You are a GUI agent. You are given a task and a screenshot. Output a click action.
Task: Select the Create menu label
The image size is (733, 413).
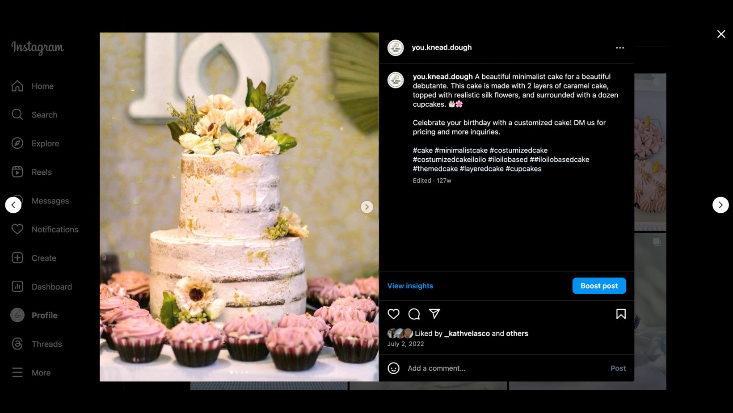point(44,258)
